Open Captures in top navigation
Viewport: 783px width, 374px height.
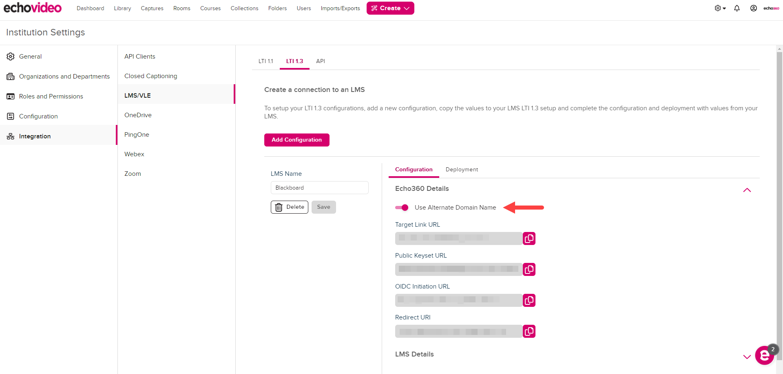pyautogui.click(x=152, y=8)
